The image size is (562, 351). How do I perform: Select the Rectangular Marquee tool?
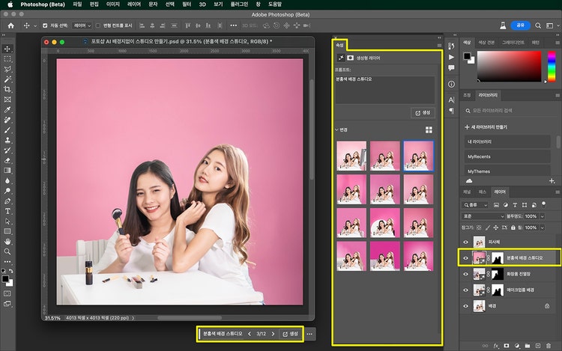(x=7, y=58)
